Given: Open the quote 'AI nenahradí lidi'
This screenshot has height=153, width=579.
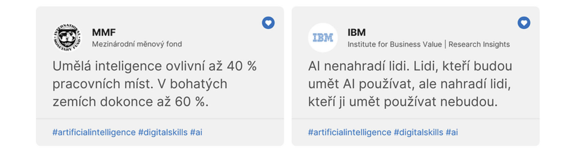Looking at the screenshot, I should point(410,84).
